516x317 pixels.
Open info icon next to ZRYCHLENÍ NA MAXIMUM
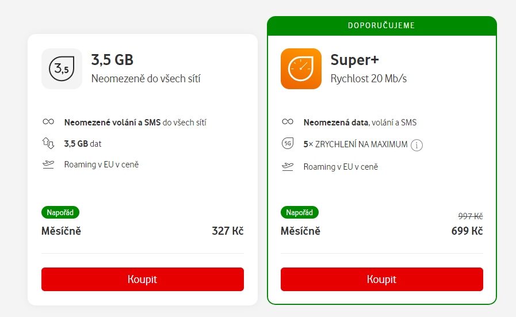416,145
